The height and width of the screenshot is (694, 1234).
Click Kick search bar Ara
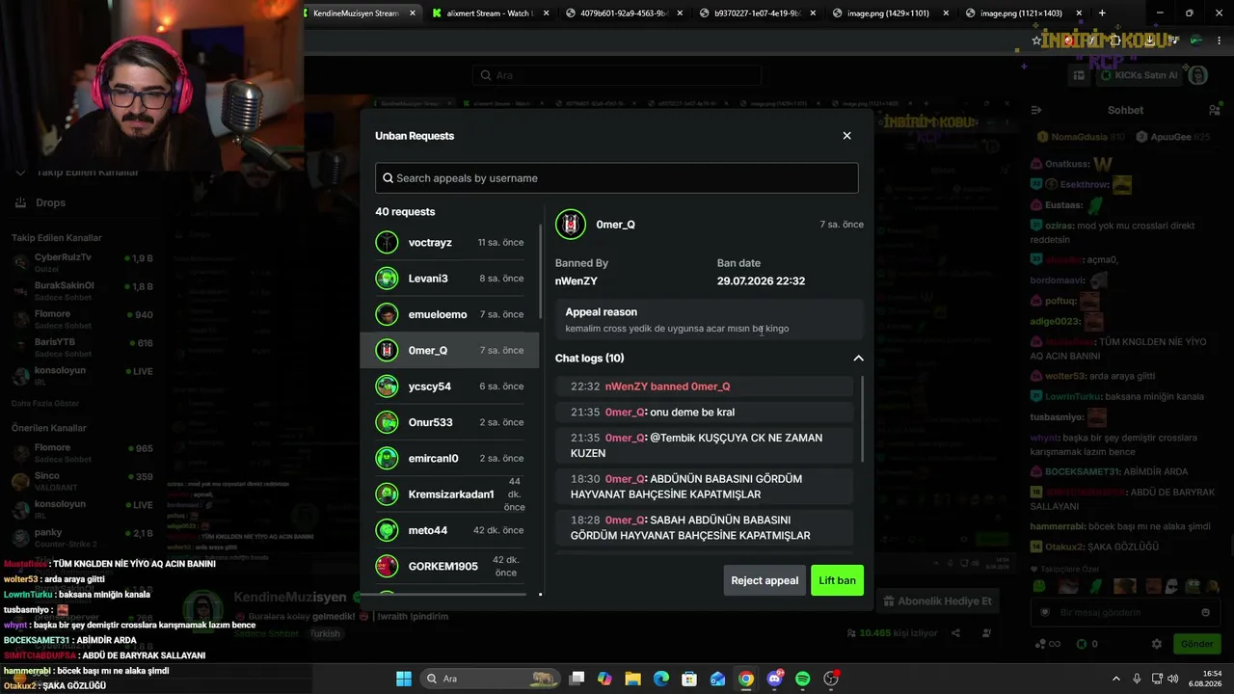617,75
